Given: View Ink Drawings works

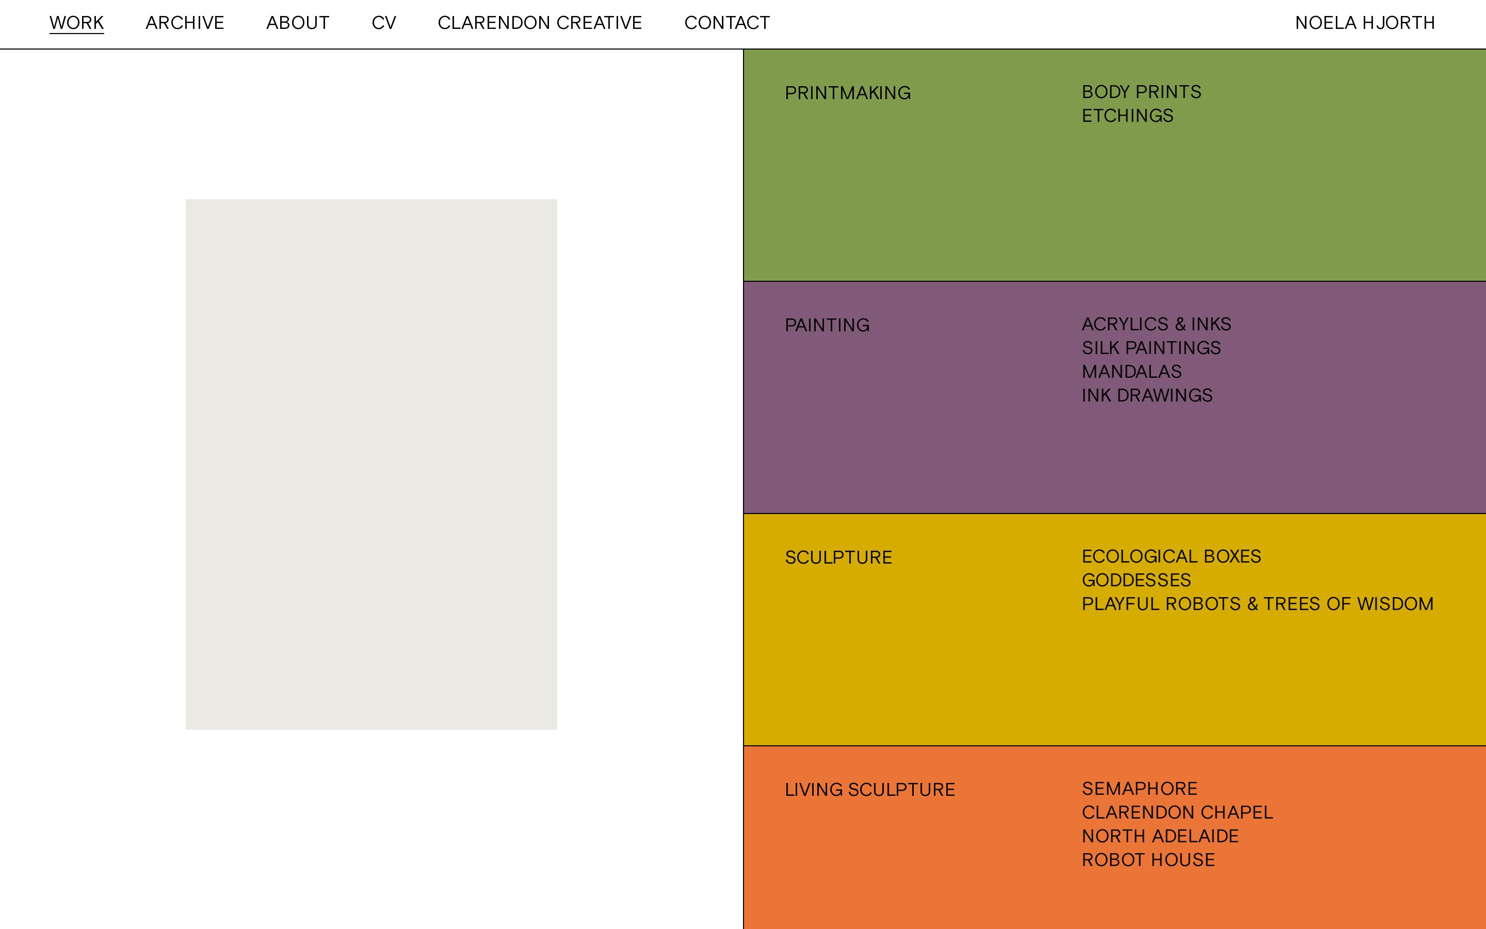Looking at the screenshot, I should point(1146,395).
